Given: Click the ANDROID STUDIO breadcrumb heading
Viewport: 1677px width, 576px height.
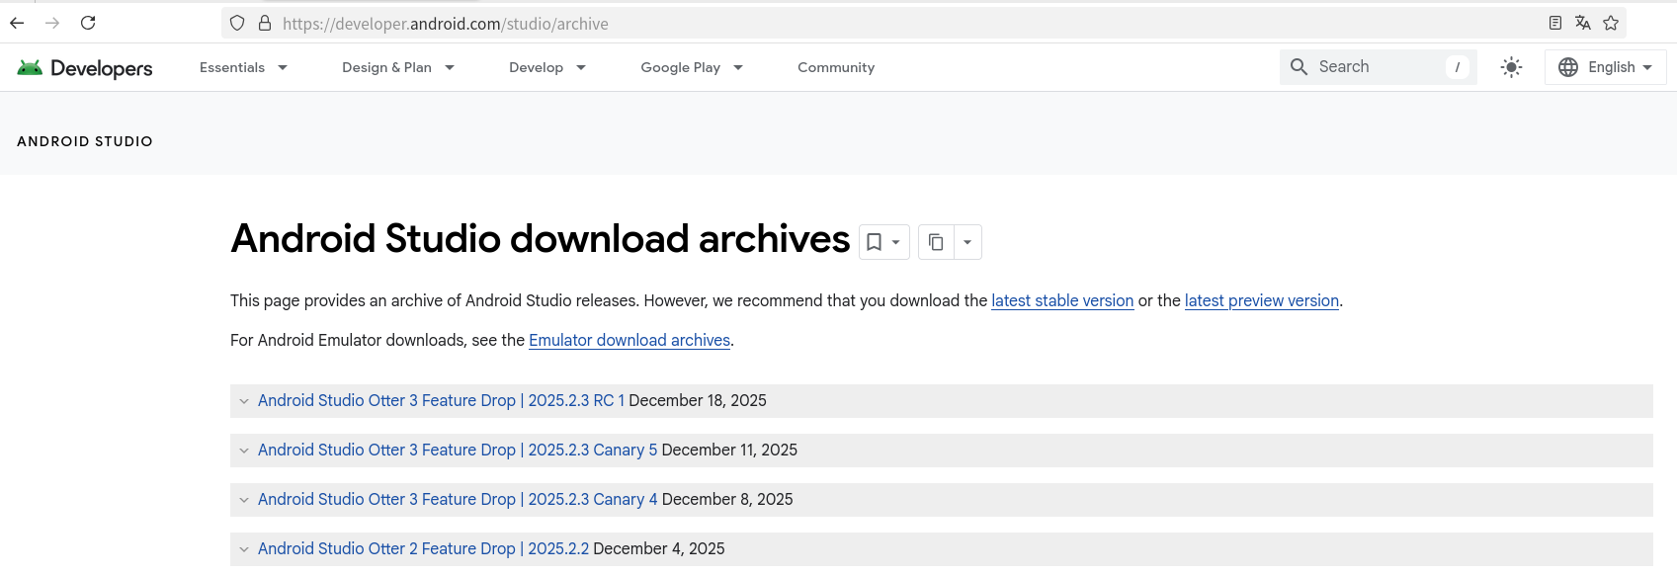Looking at the screenshot, I should click(85, 141).
